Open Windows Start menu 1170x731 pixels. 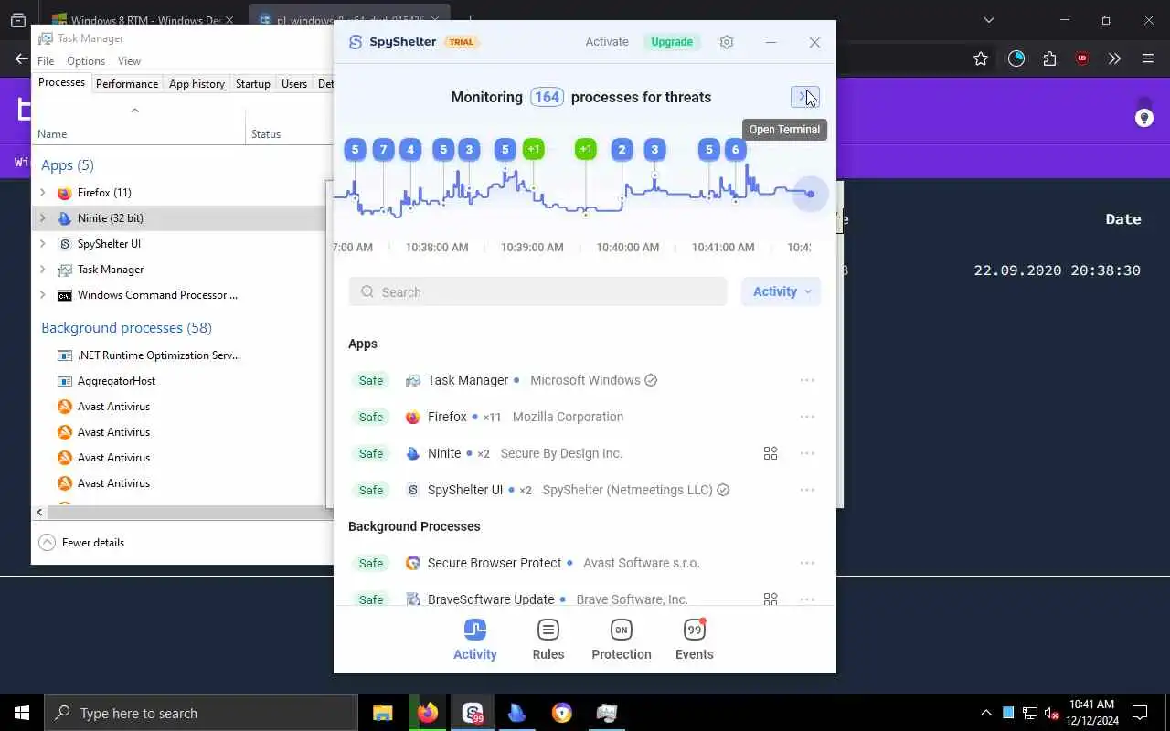click(x=22, y=713)
